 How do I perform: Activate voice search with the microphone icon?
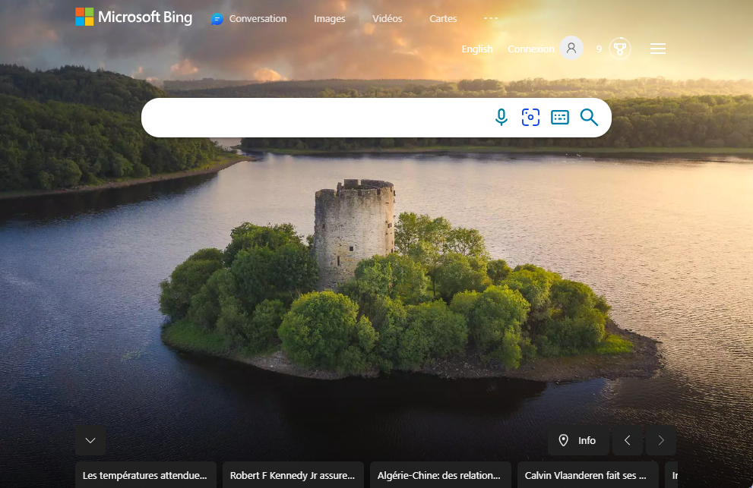pos(501,118)
